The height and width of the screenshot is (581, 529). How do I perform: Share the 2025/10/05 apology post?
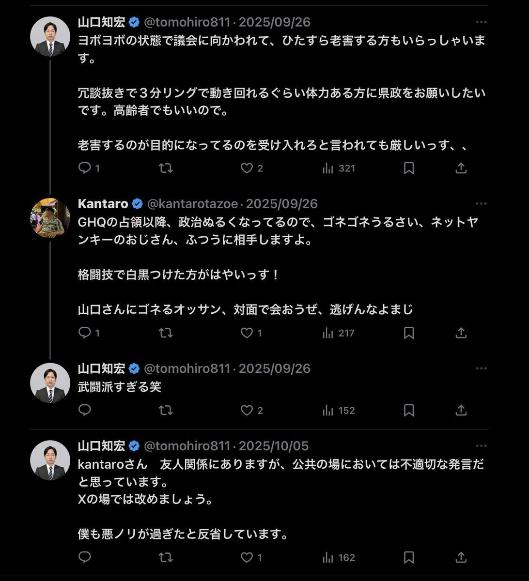tap(461, 558)
